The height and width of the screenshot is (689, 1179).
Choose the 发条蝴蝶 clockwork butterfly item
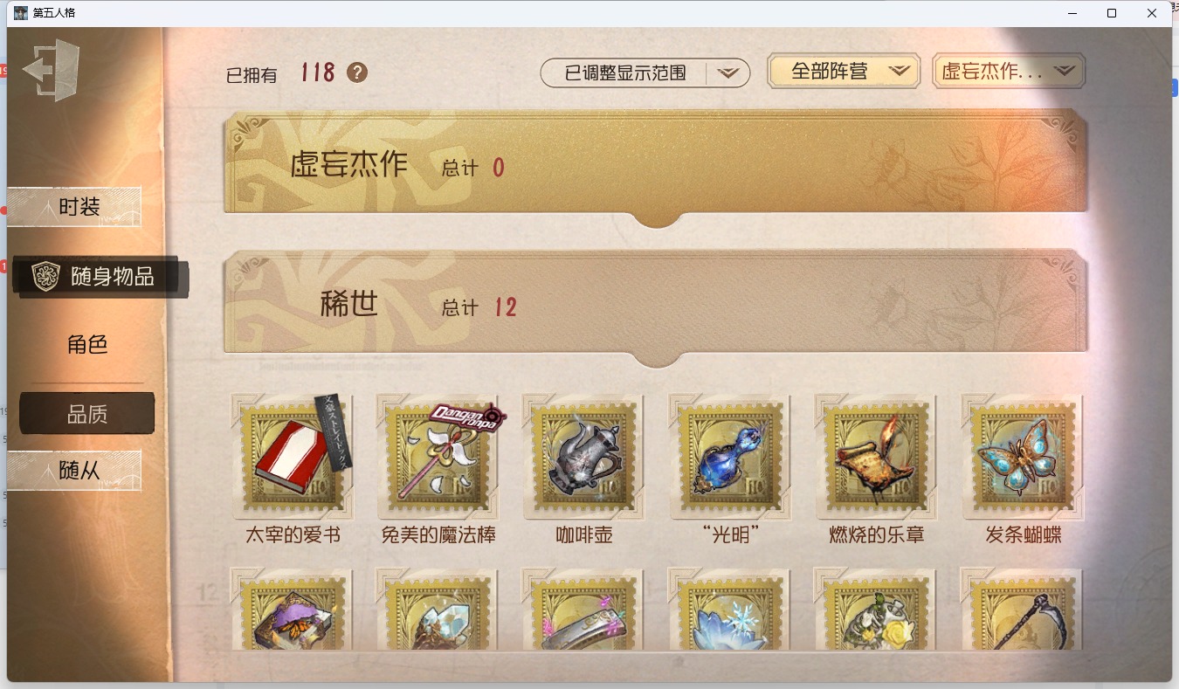tap(1023, 456)
